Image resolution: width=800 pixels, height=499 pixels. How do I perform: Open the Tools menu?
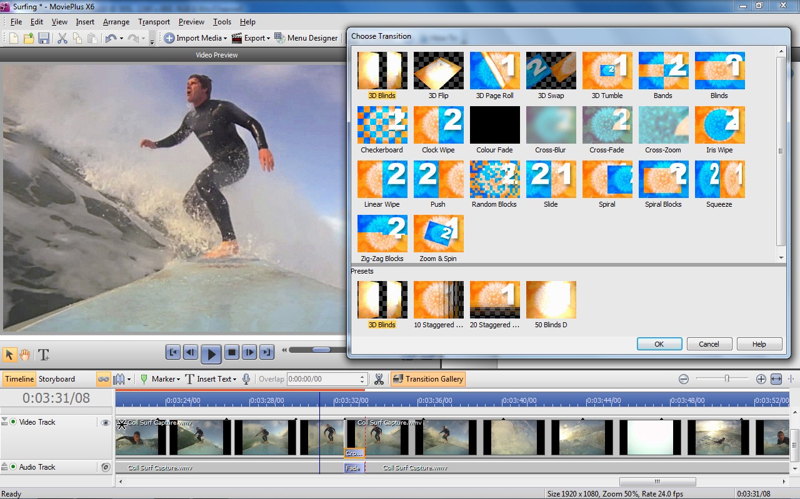click(222, 21)
